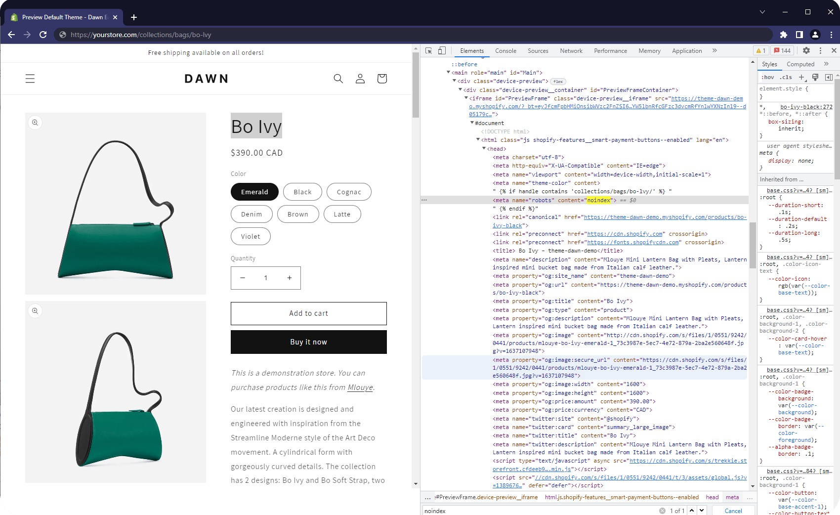Activate the inspect element picker
The height and width of the screenshot is (515, 840).
[x=428, y=50]
